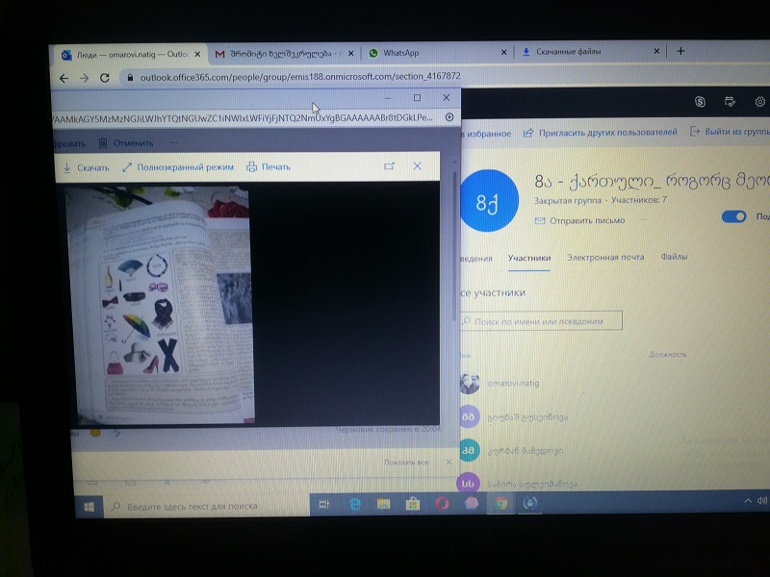Click the browser address bar URL
Image resolution: width=770 pixels, height=577 pixels.
tap(300, 77)
